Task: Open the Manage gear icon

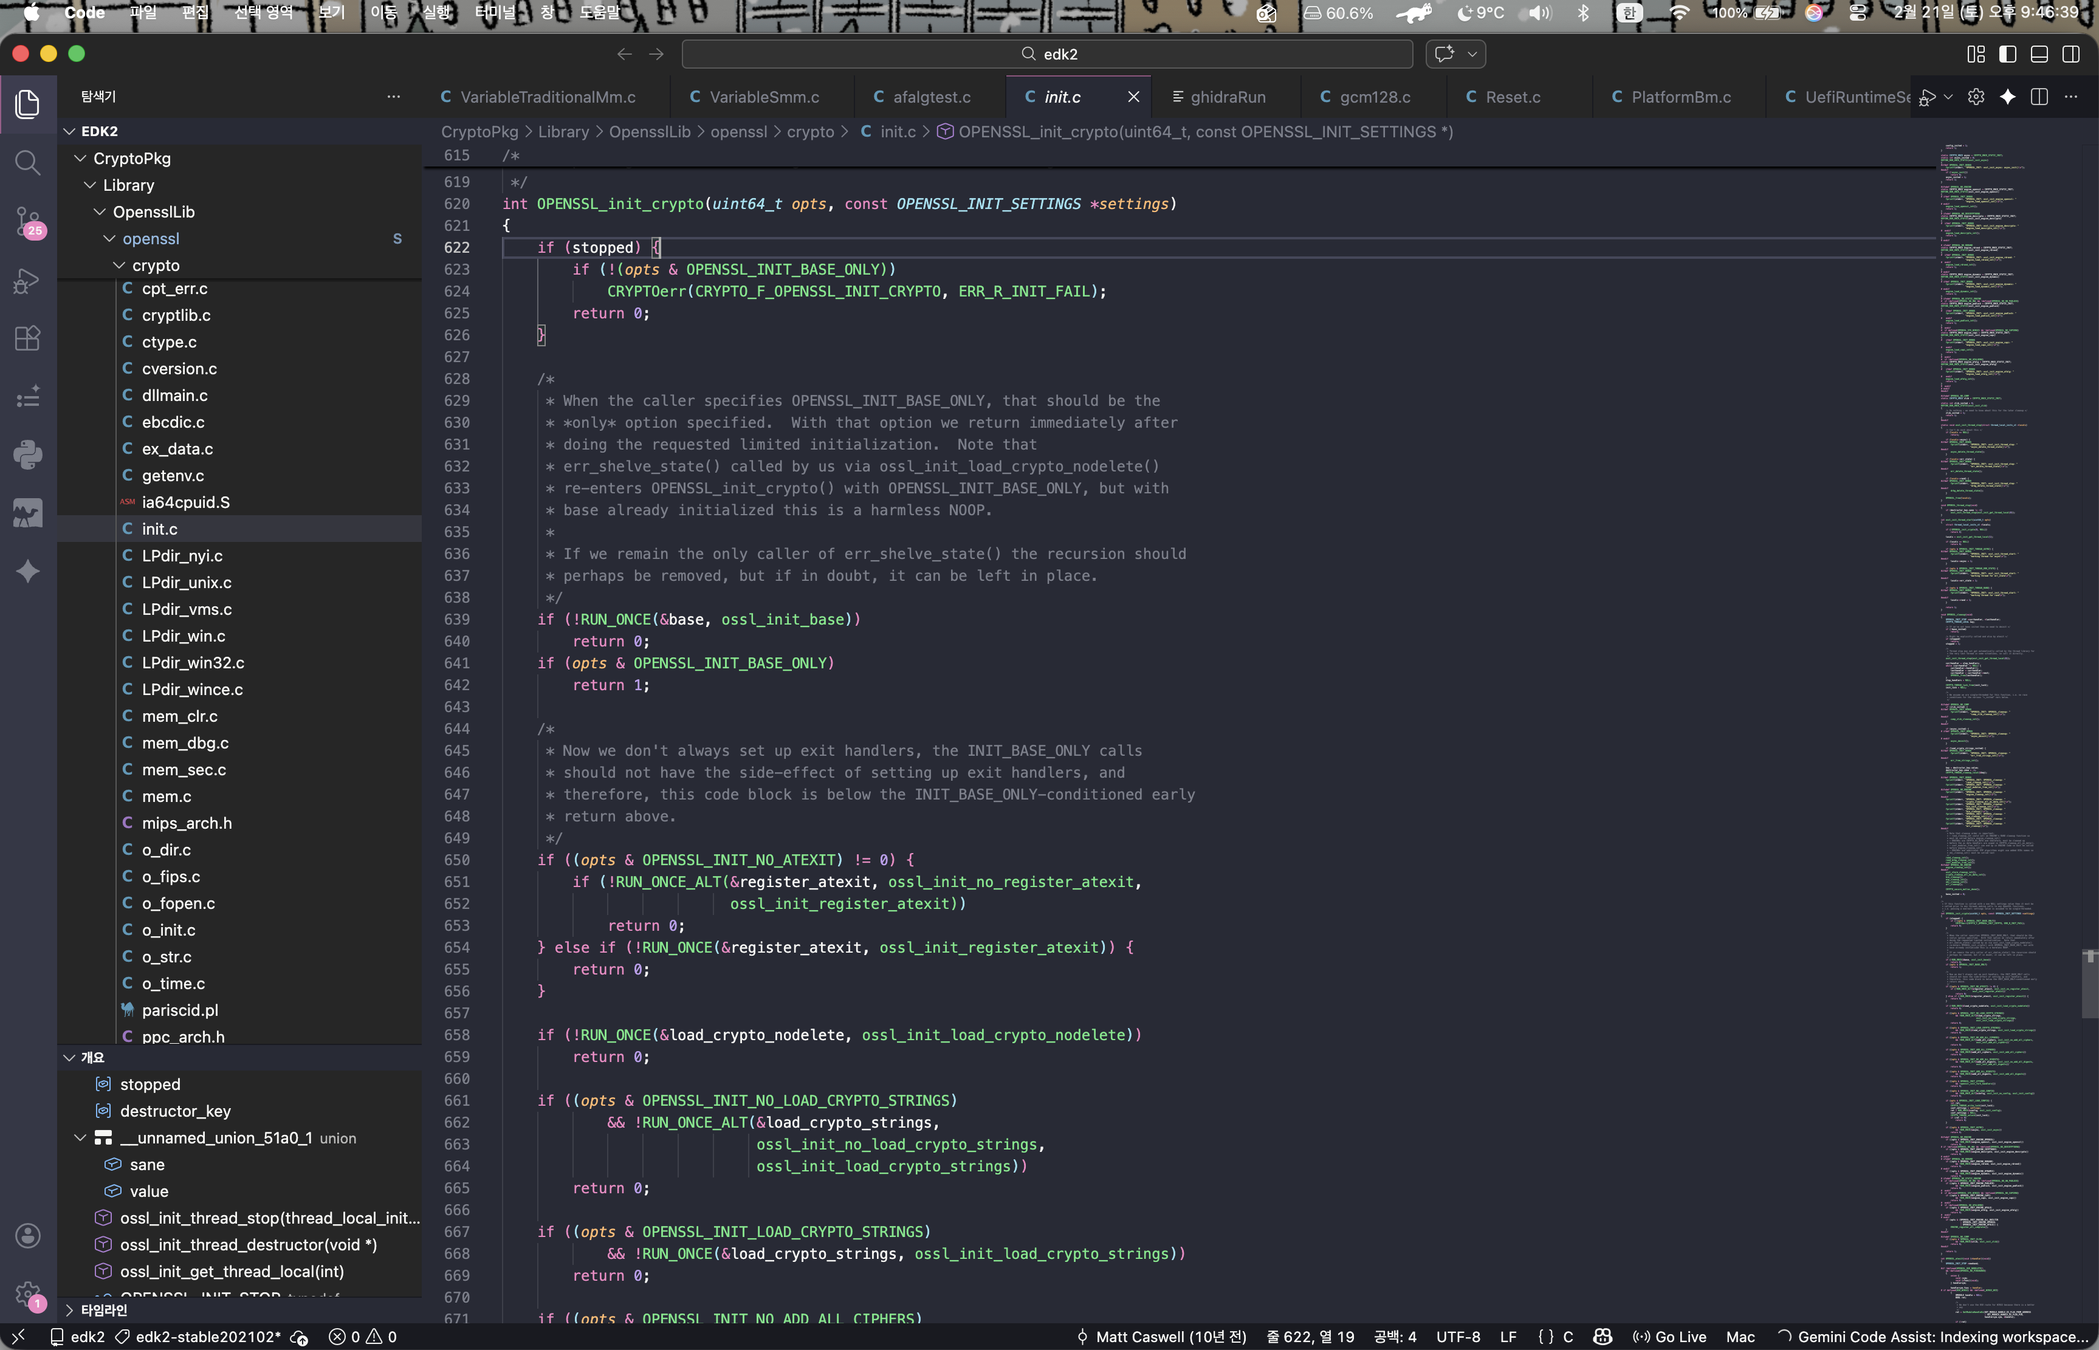Action: click(27, 1293)
